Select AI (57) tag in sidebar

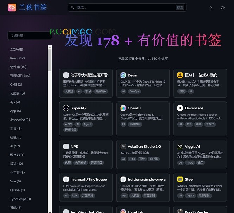[15, 146]
